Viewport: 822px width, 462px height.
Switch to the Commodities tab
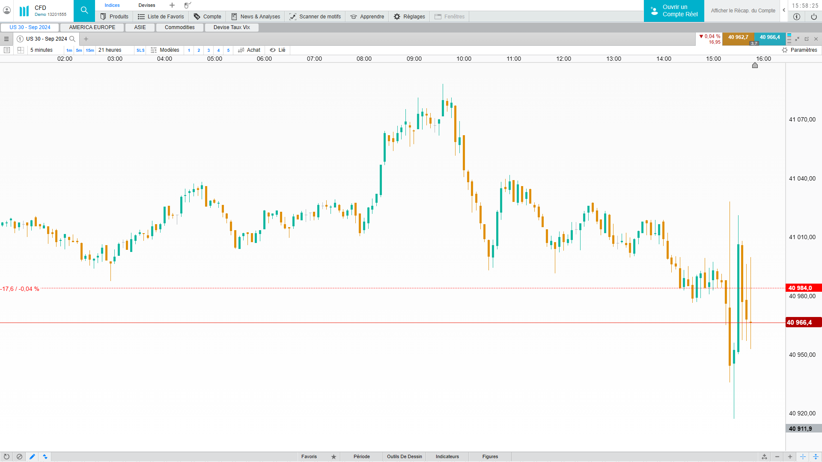[179, 27]
